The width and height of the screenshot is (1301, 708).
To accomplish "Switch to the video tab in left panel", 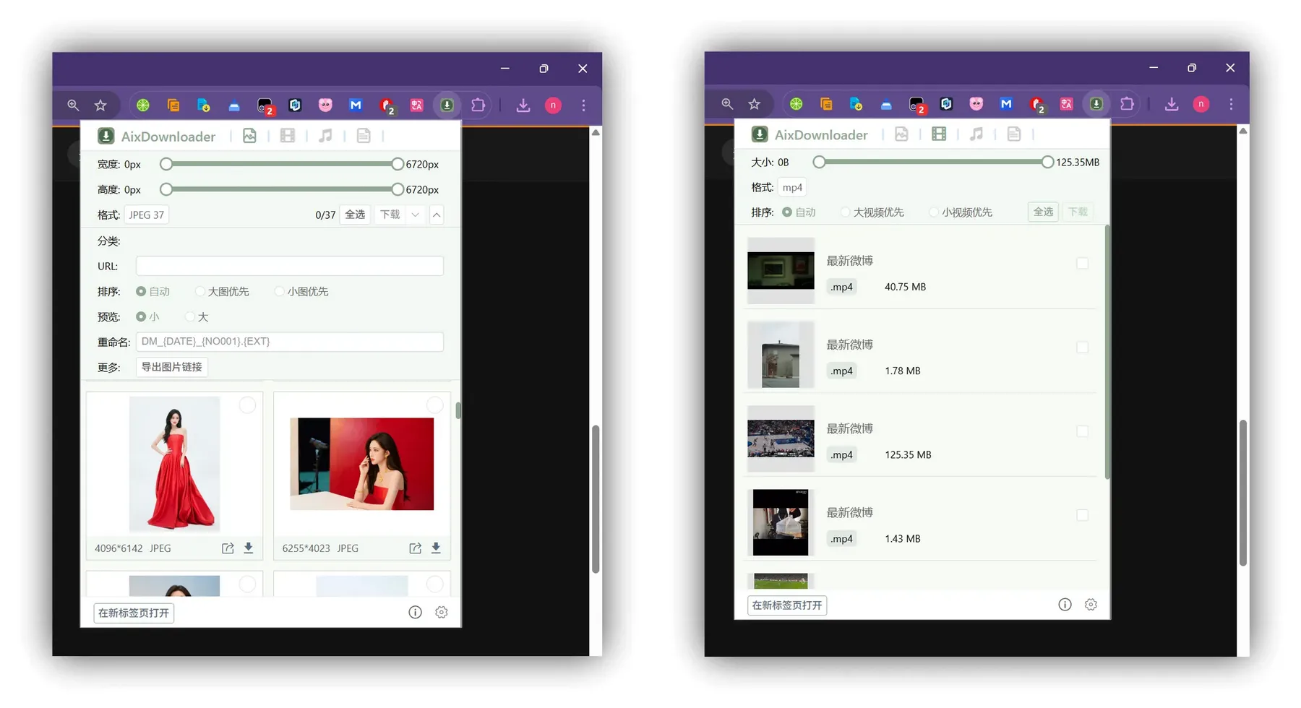I will pos(288,136).
